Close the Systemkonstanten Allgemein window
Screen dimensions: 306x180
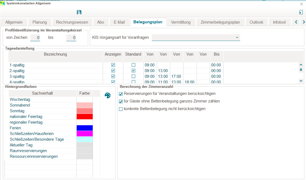point(301,4)
